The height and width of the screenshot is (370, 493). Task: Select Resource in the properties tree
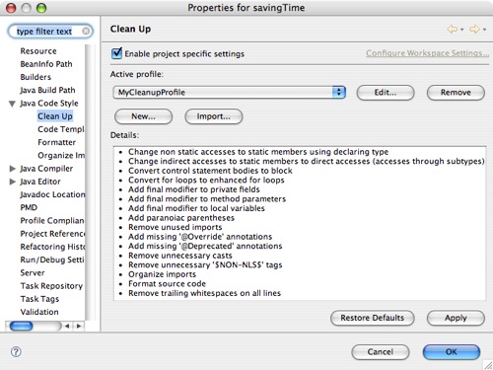[38, 51]
